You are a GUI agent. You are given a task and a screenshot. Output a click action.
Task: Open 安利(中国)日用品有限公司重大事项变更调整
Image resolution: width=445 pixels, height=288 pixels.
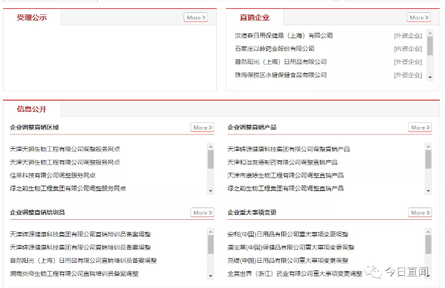point(288,234)
